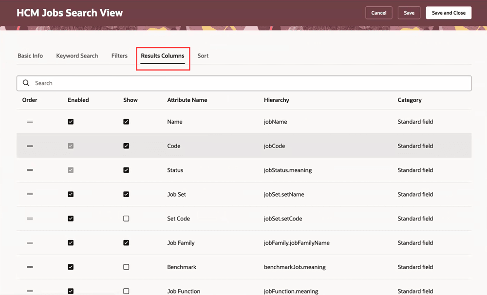Click Standard field in the Benchmark row
487x295 pixels.
(x=415, y=267)
